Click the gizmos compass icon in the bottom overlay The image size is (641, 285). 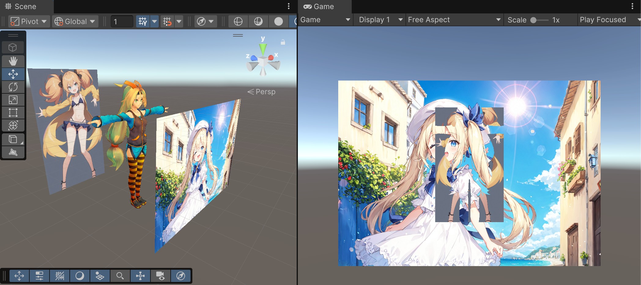tap(180, 276)
